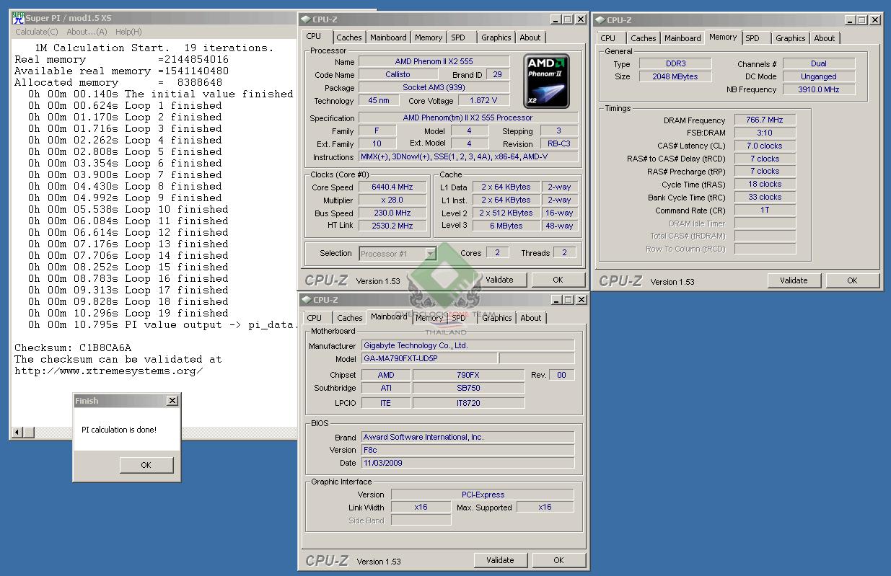Click the Command Rate value 1T

coord(765,210)
